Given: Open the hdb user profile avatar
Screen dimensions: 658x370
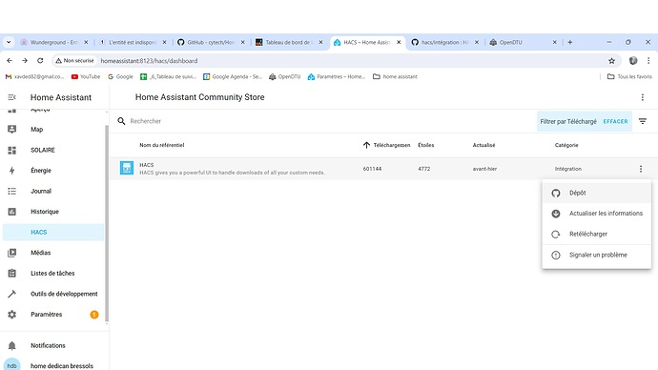Looking at the screenshot, I should coord(11,365).
